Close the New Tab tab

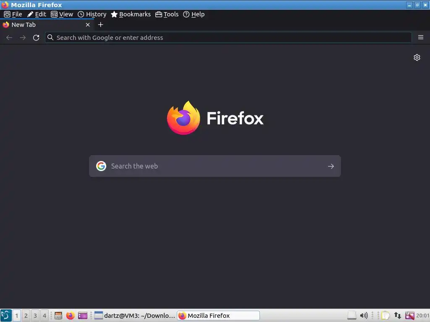[x=88, y=25]
